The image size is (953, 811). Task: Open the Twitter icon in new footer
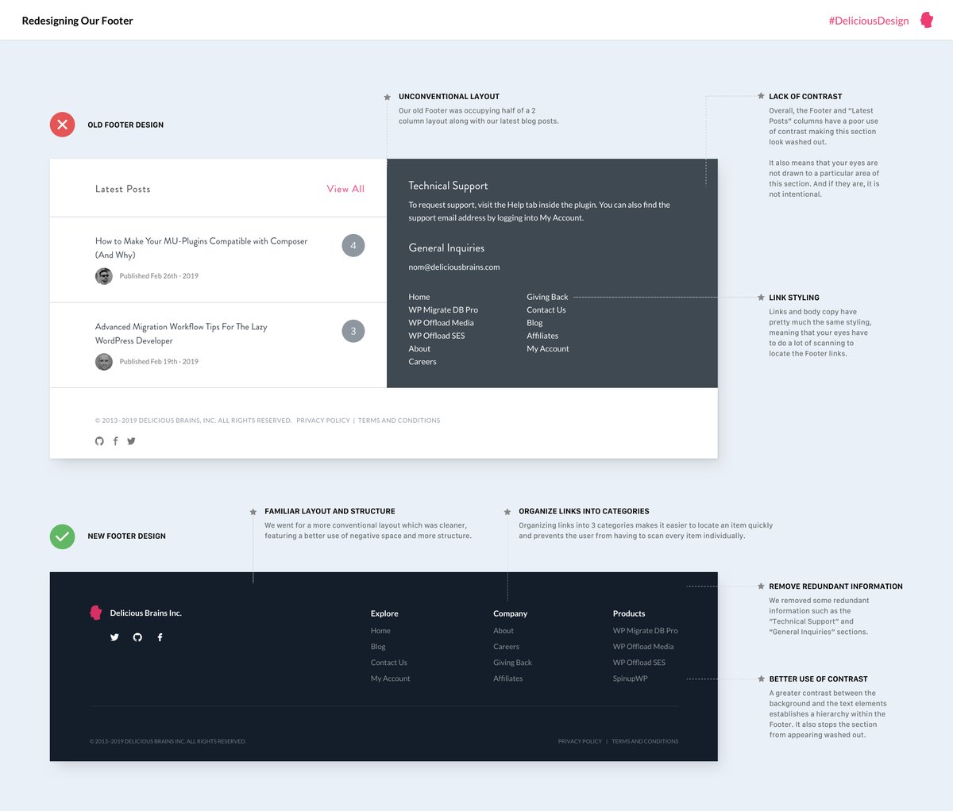pos(114,637)
